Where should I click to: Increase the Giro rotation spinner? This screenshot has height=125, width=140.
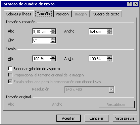(53, 39)
